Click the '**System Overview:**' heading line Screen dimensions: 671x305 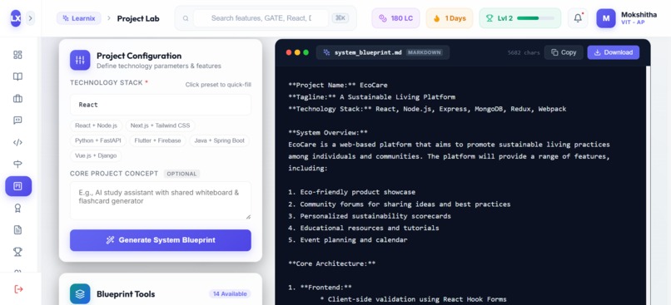328,132
